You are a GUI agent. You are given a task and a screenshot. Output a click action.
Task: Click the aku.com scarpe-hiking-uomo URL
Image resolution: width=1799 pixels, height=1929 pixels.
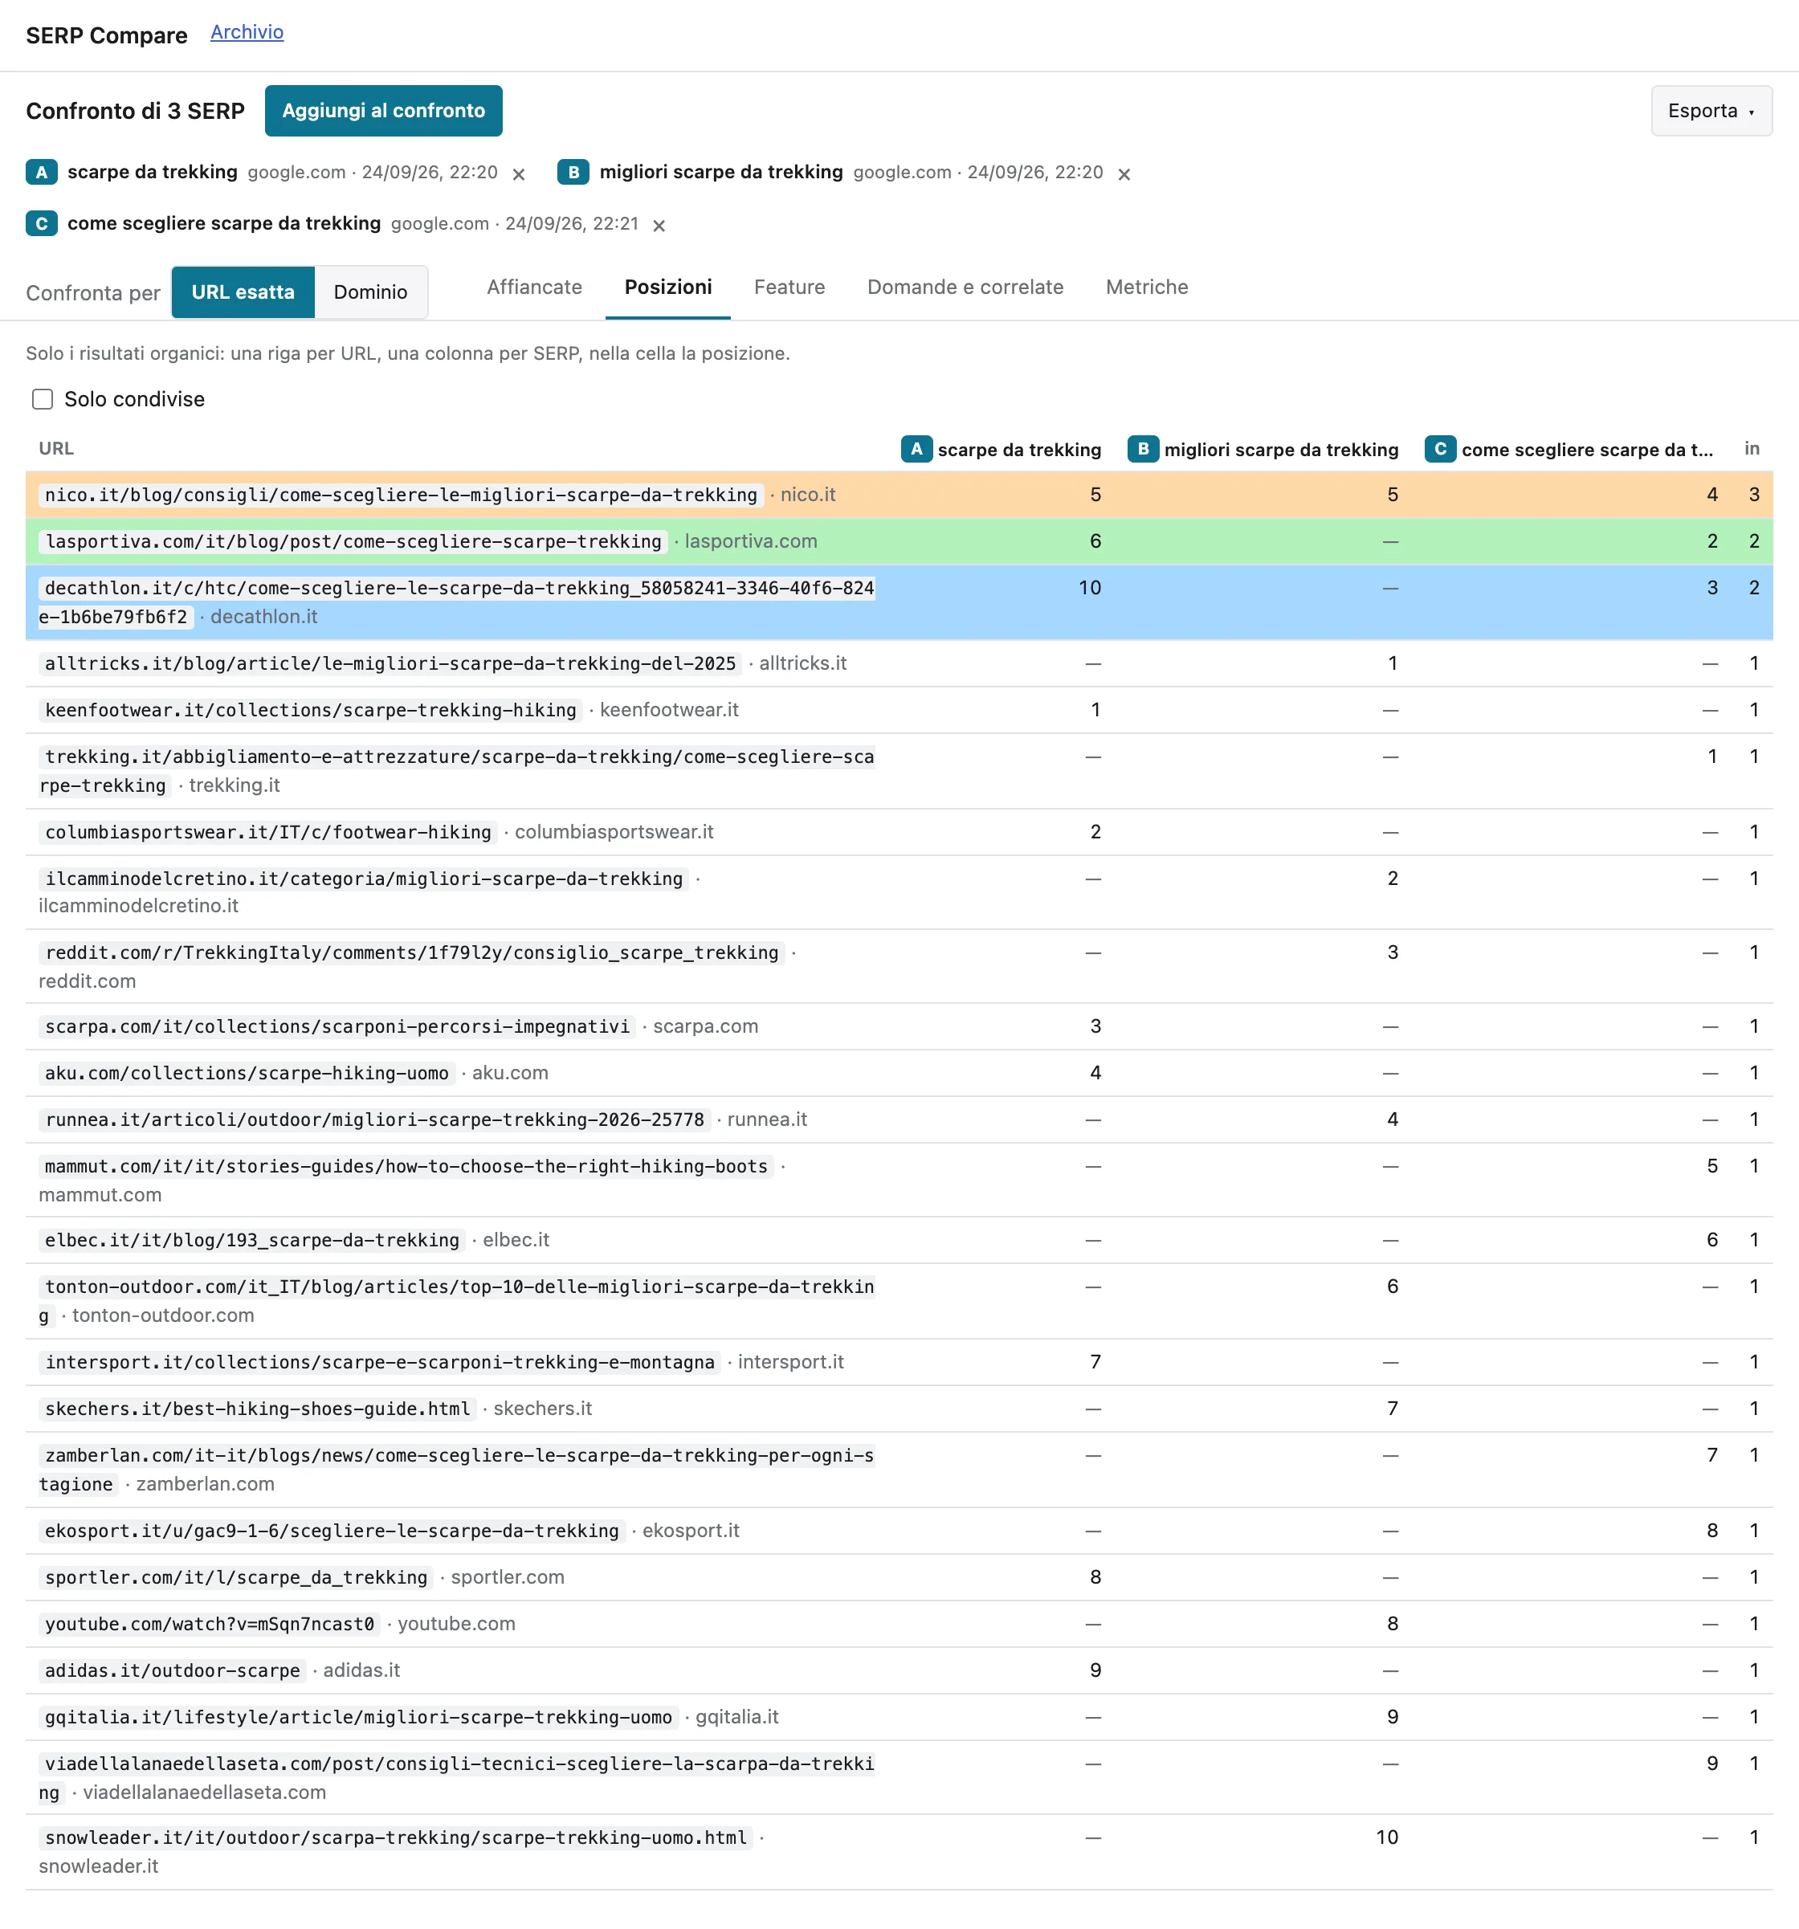247,1073
